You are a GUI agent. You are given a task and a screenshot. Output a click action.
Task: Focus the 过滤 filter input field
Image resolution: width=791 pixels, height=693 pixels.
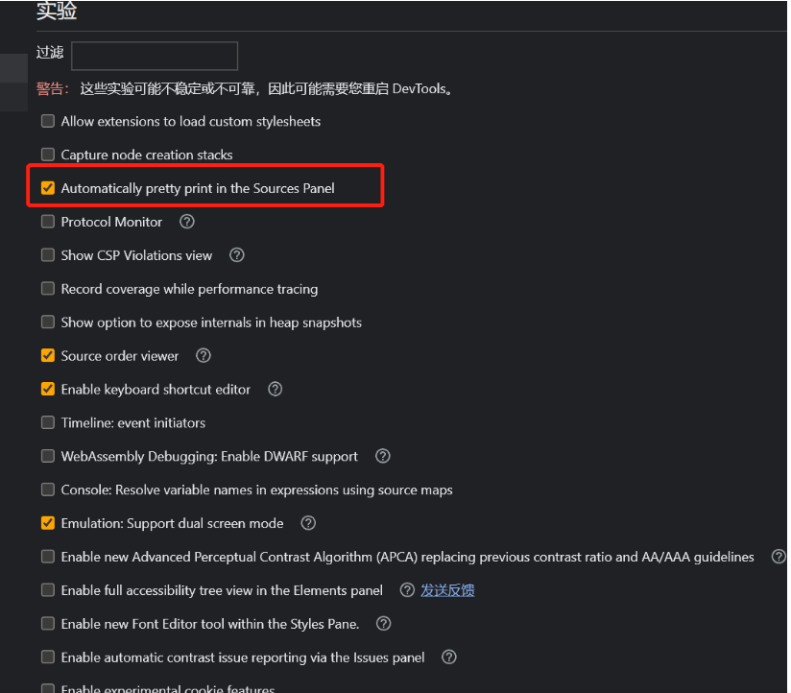(155, 56)
